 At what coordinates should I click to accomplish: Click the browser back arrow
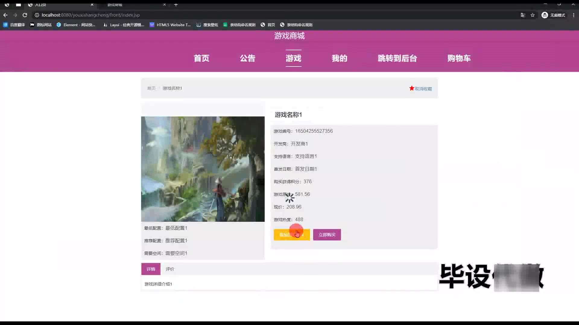click(x=5, y=15)
